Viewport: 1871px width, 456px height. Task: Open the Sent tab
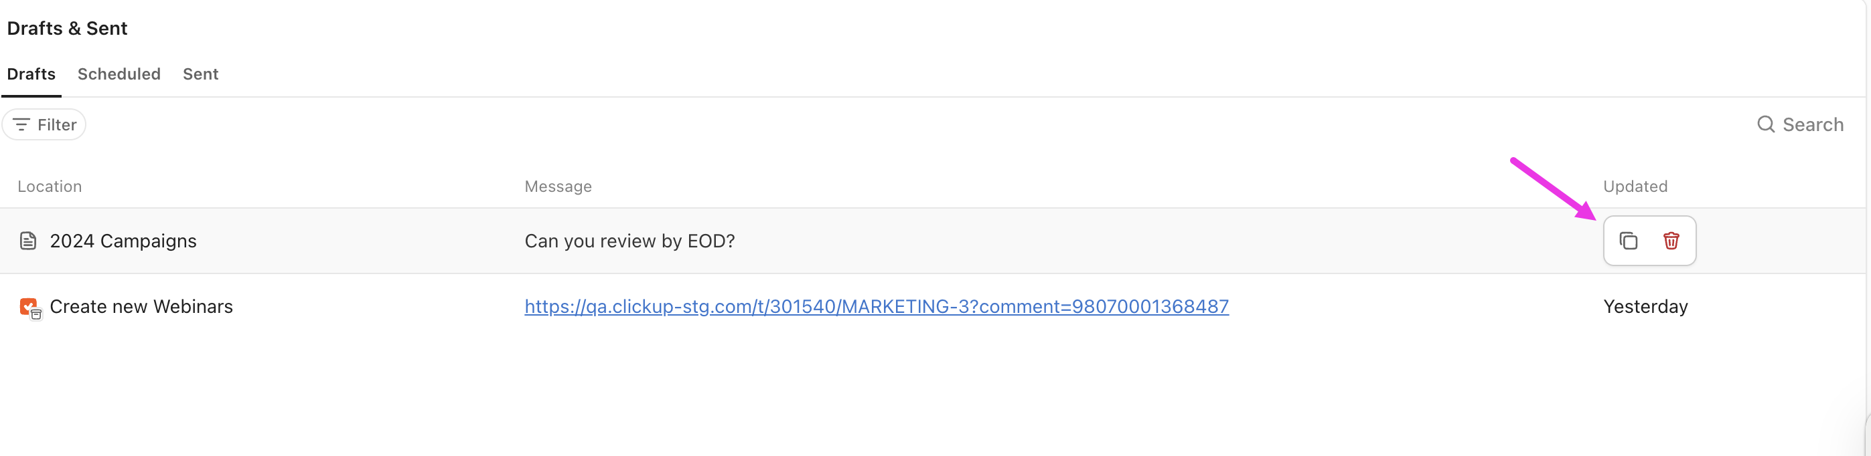pos(200,74)
